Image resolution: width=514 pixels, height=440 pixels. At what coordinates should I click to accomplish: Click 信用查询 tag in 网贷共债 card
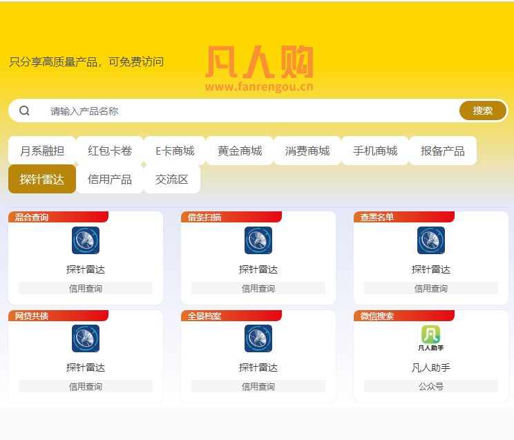pyautogui.click(x=86, y=386)
